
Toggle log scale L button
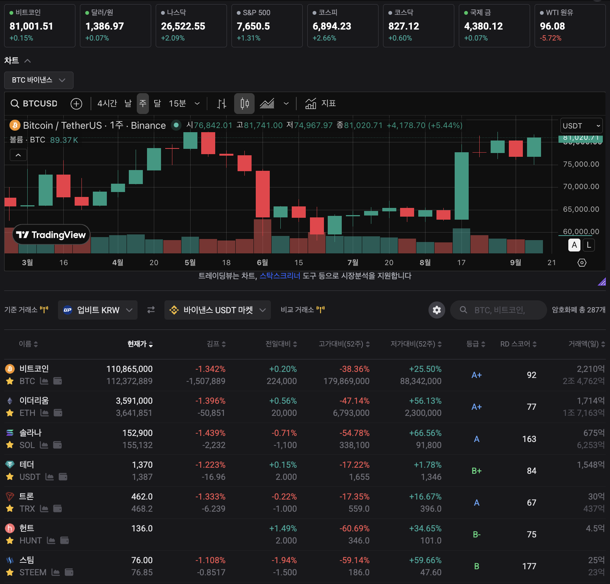[589, 245]
